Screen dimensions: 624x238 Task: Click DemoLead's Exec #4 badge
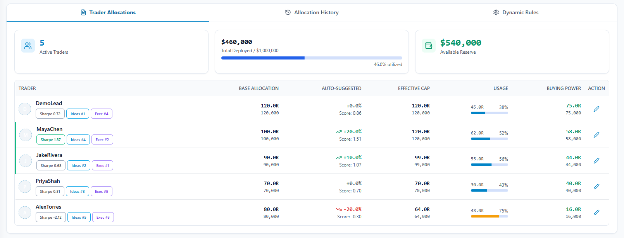tap(102, 114)
